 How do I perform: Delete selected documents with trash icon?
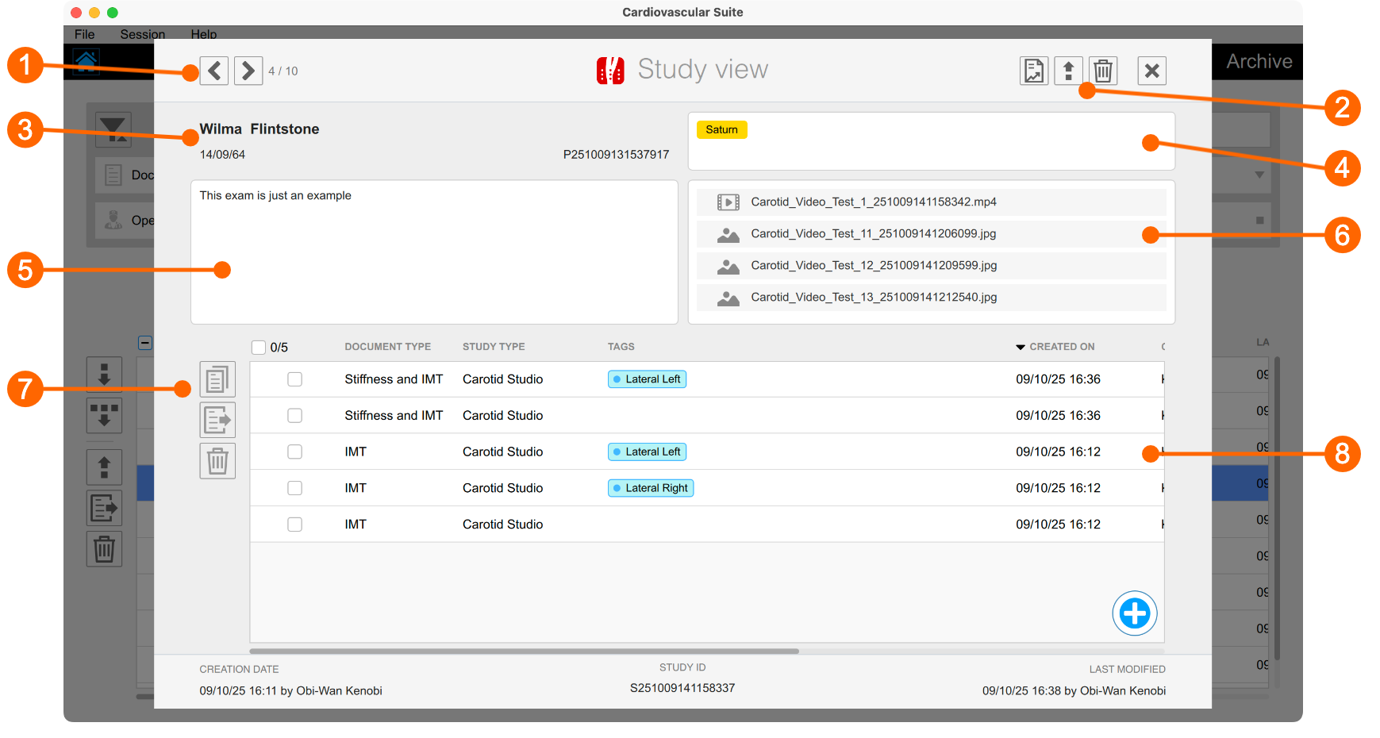coord(217,460)
